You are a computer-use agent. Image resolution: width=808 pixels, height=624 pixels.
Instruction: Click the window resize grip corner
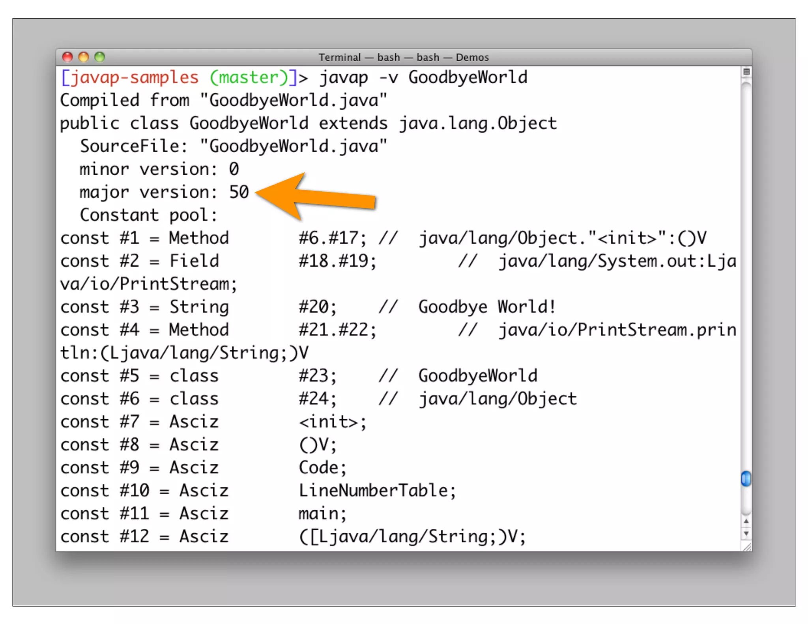[747, 547]
